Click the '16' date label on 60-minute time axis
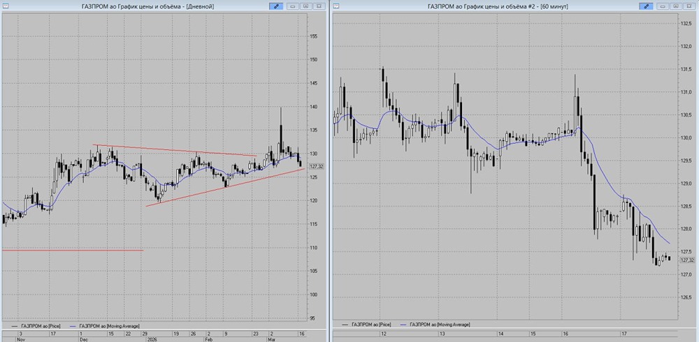 click(565, 333)
